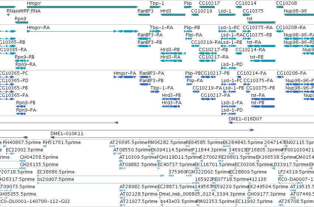Click the Tbp-1-PA protein label
The width and height of the screenshot is (314, 207).
click(x=162, y=88)
